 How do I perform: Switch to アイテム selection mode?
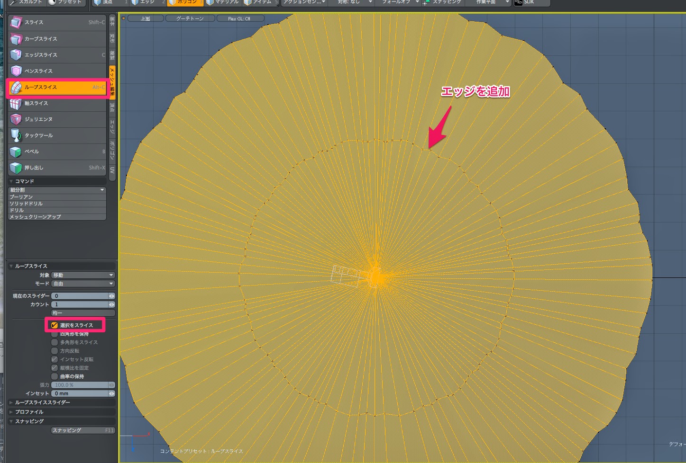point(260,2)
